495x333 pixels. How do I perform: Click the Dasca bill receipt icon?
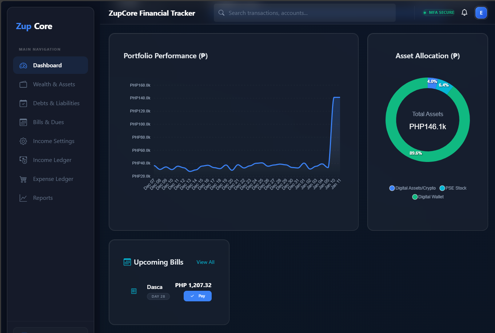134,291
